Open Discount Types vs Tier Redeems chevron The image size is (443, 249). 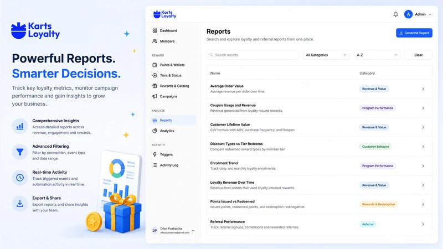coord(423,147)
